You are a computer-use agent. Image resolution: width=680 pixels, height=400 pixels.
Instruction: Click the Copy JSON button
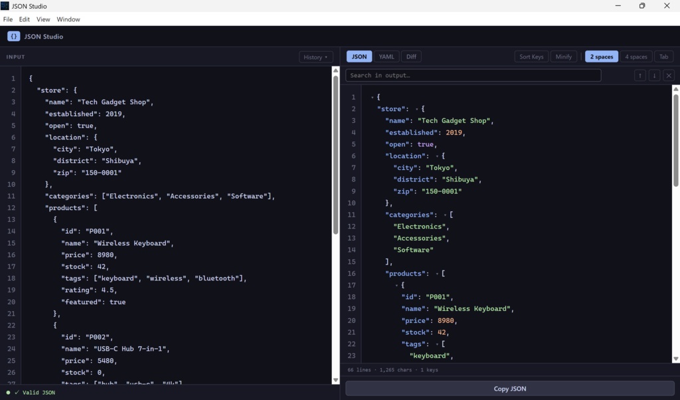click(509, 389)
